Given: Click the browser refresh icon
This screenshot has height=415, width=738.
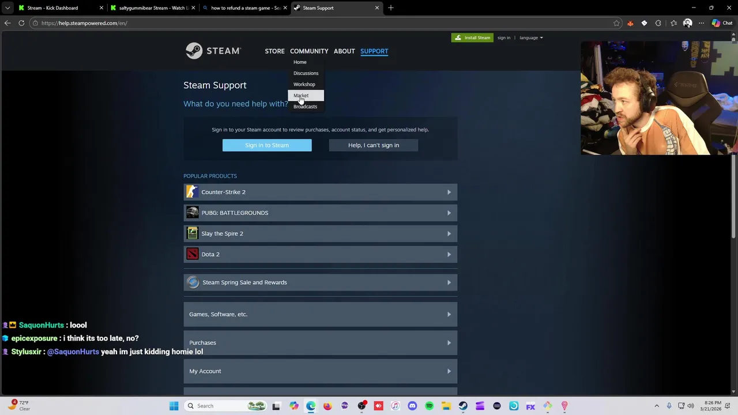Looking at the screenshot, I should click(x=21, y=23).
